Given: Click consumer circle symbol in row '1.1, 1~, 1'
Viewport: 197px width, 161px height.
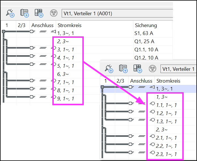Looking at the screenshot, I should click(152, 103).
